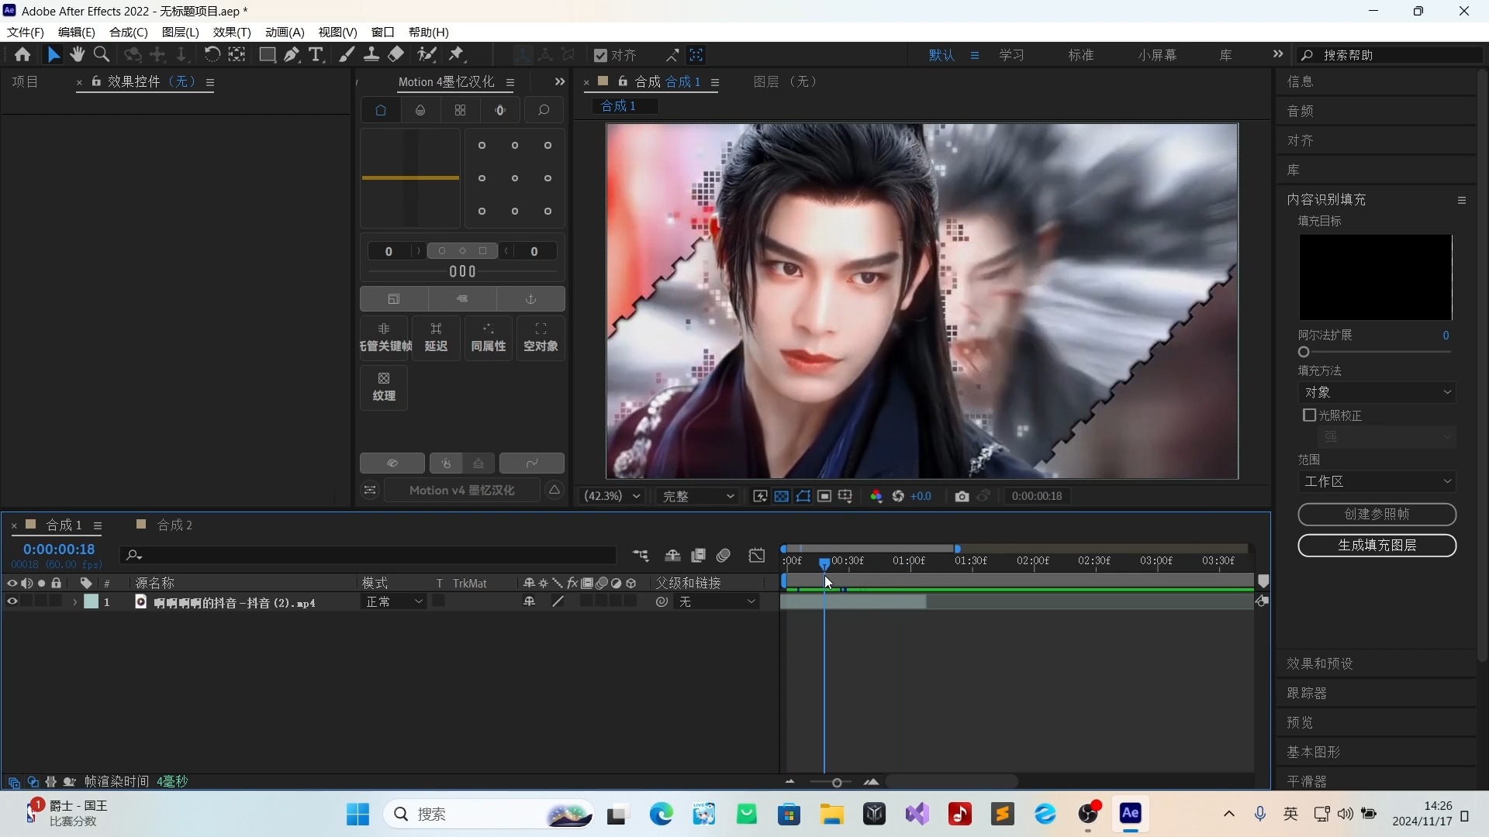
Task: Expand layer 1 properties arrow
Action: [74, 602]
